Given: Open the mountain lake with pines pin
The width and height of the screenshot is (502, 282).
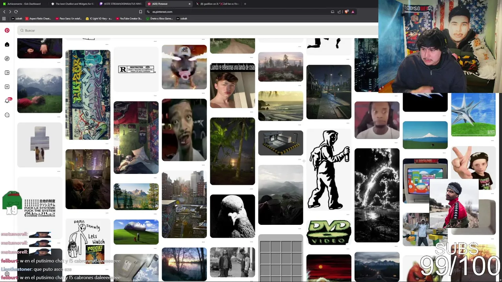Looking at the screenshot, I should pos(136,197).
